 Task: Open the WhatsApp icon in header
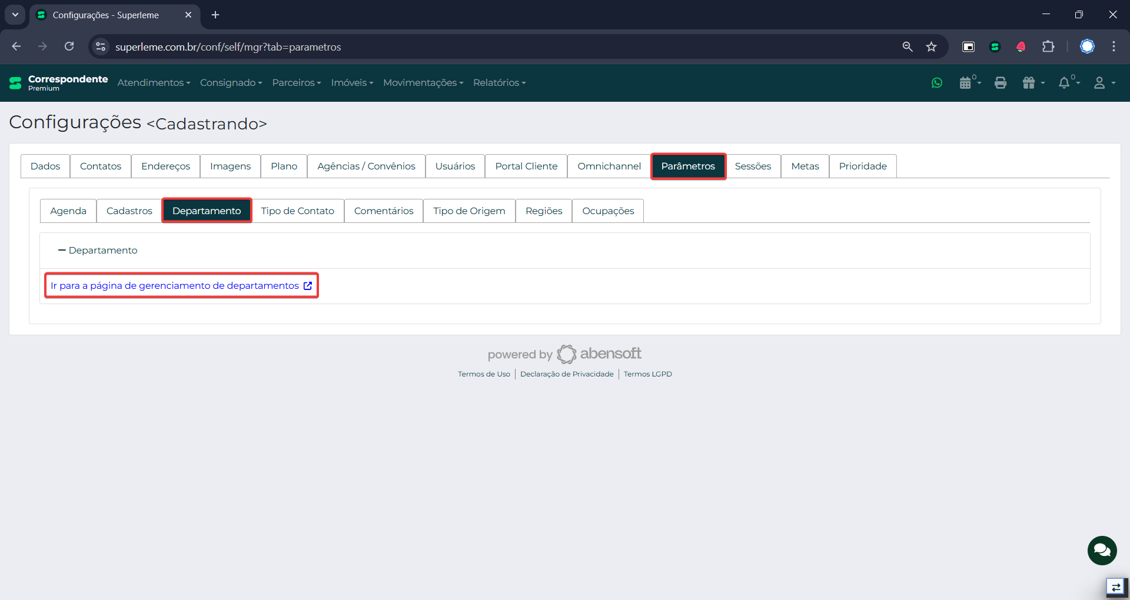coord(937,83)
